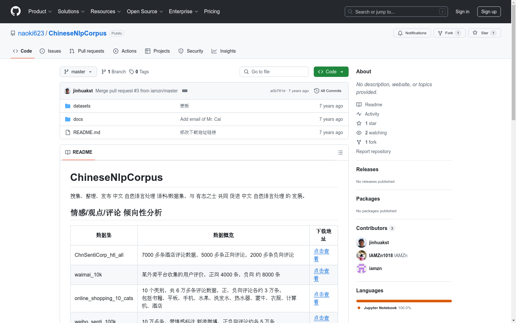Click the watching eye icon
The image size is (516, 323).
[x=359, y=133]
